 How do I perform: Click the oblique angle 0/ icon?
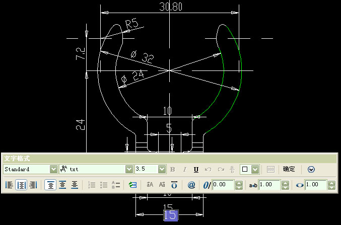pyautogui.click(x=207, y=185)
